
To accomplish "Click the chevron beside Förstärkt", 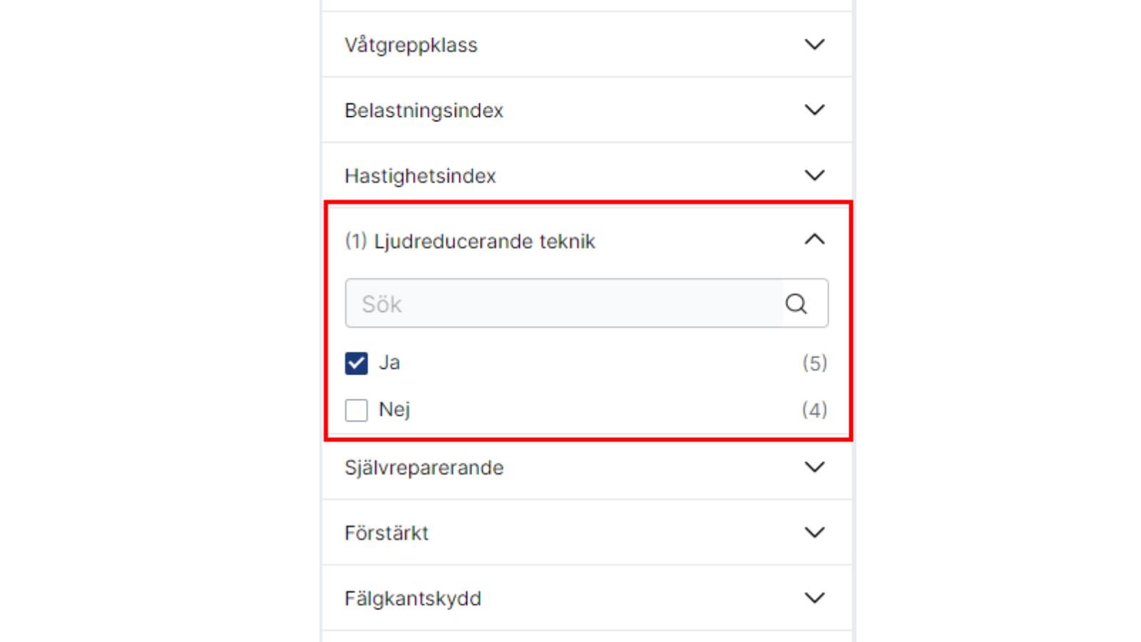I will [x=814, y=532].
